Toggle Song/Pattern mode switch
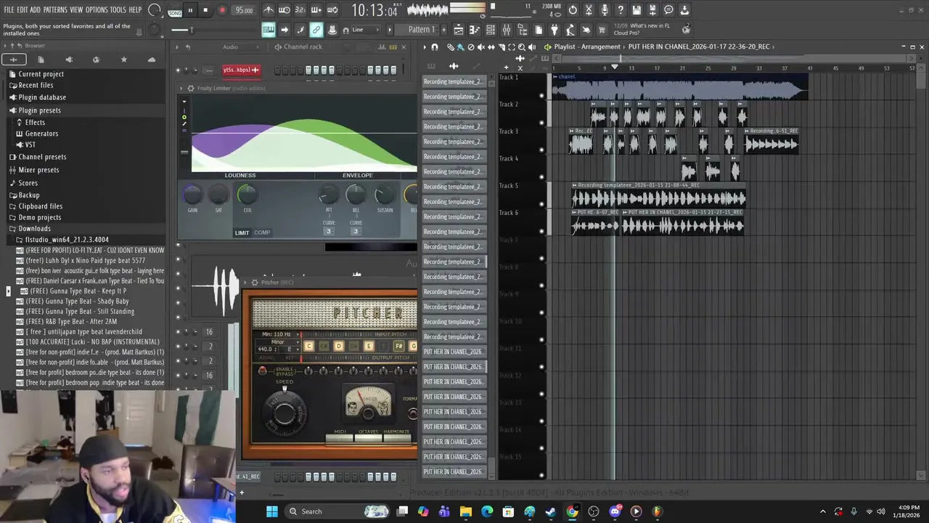The width and height of the screenshot is (929, 523). tap(175, 10)
